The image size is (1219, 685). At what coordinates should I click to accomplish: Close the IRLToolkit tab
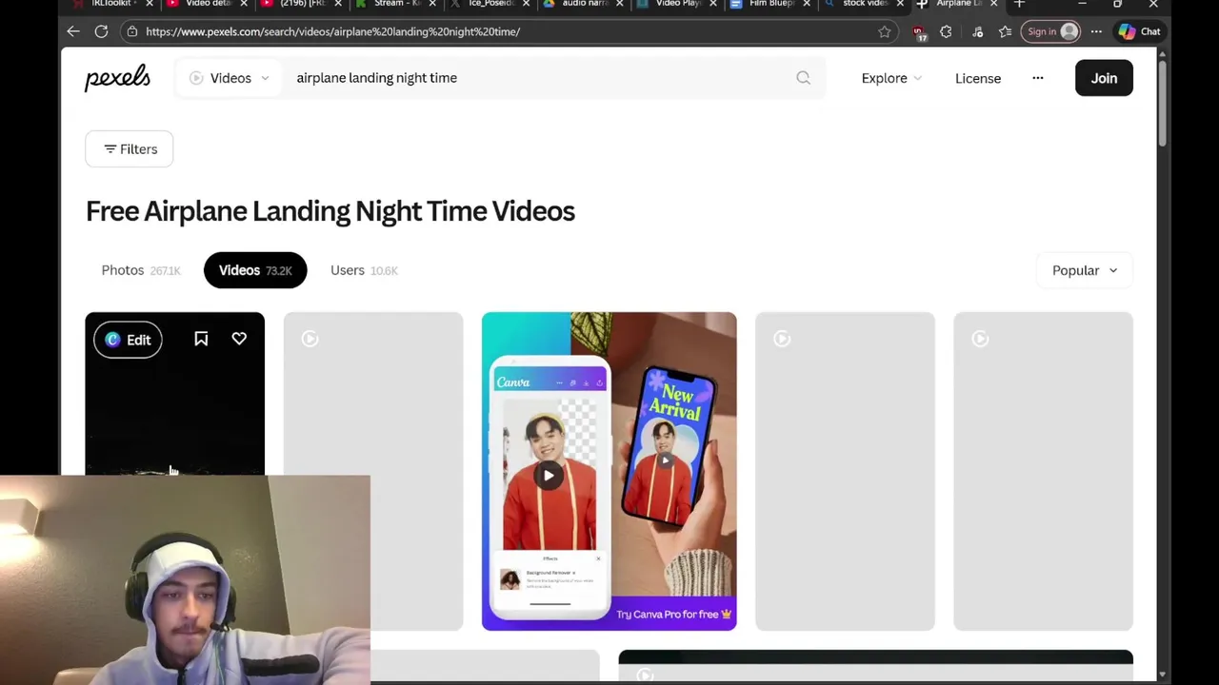pos(150,4)
